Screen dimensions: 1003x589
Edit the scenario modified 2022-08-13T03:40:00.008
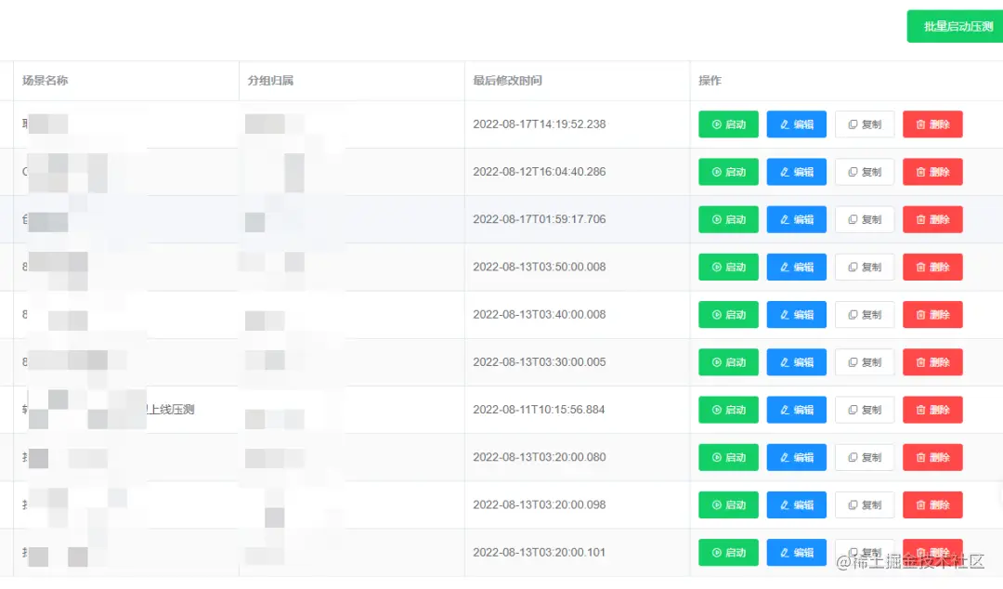(797, 314)
